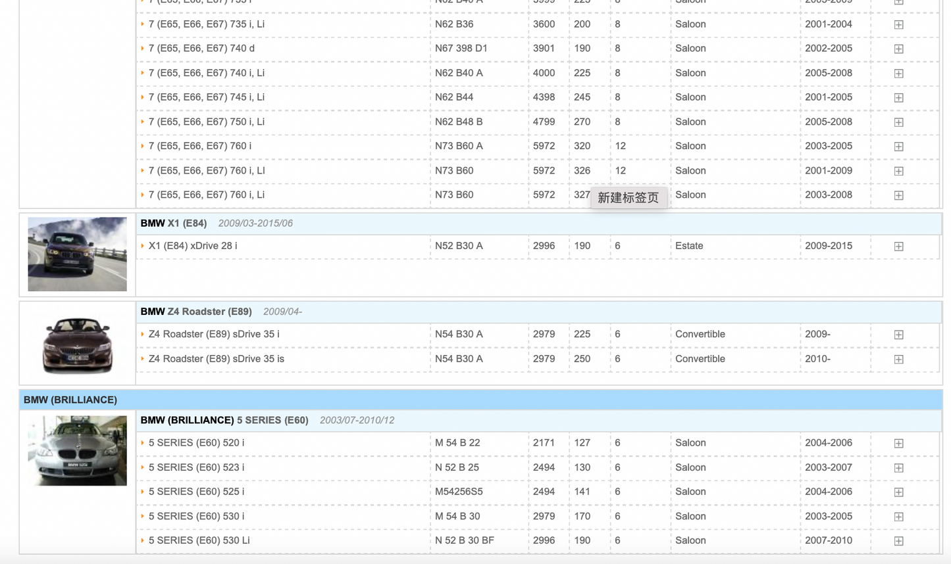This screenshot has width=951, height=564.
Task: Open 5 SERIES (E60) 525 i link
Action: (196, 492)
